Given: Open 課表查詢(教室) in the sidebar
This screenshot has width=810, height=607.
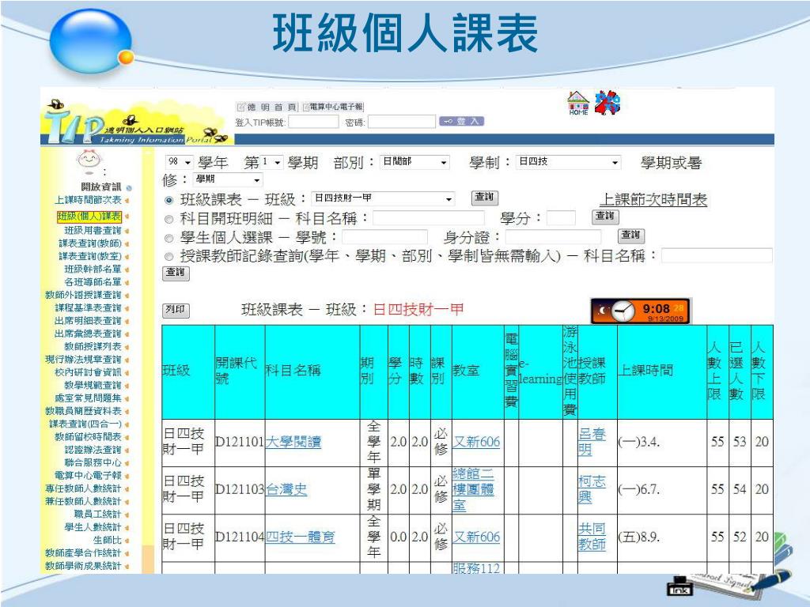Looking at the screenshot, I should [x=90, y=256].
